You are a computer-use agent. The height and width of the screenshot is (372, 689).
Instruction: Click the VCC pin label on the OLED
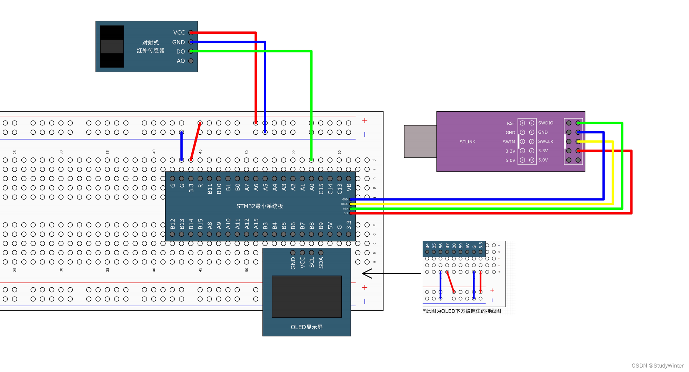(302, 262)
